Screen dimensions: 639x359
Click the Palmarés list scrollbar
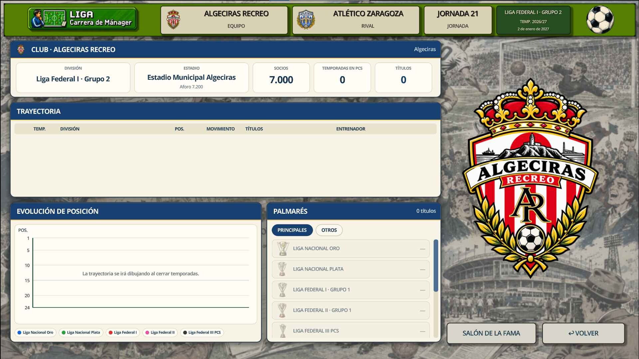[x=436, y=266]
